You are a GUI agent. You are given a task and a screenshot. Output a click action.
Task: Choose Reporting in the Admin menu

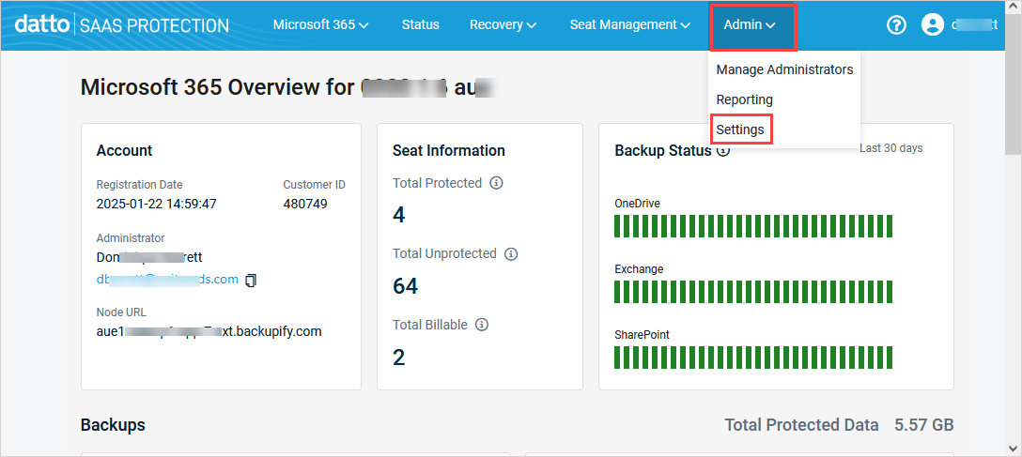tap(744, 99)
